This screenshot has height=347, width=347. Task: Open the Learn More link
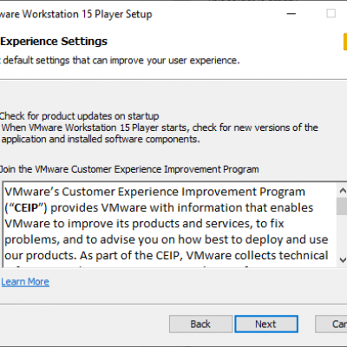click(25, 282)
